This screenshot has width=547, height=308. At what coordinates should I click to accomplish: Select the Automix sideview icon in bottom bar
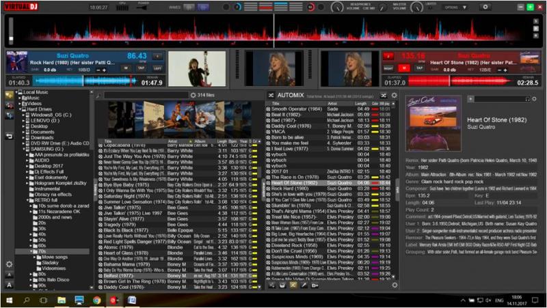click(x=293, y=285)
